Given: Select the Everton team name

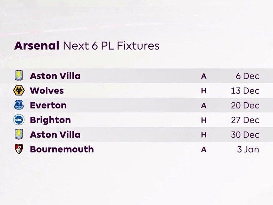Looking at the screenshot, I should (48, 105).
